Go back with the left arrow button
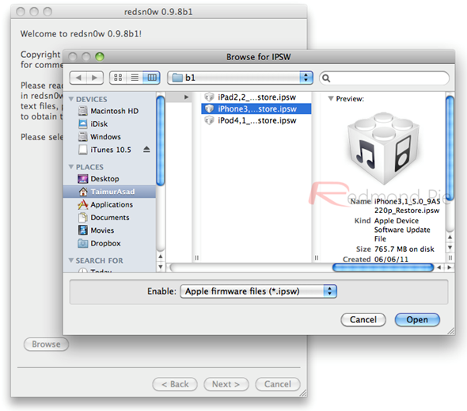The image size is (467, 411). coord(78,78)
